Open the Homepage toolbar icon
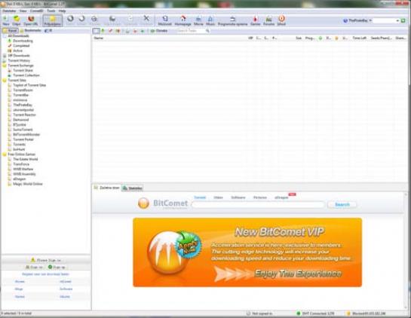411x318 pixels. [183, 20]
